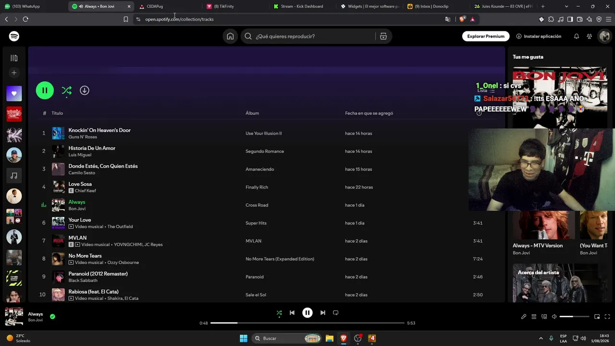Open Brave Rewards triangle icon
This screenshot has width=615, height=346.
473,19
